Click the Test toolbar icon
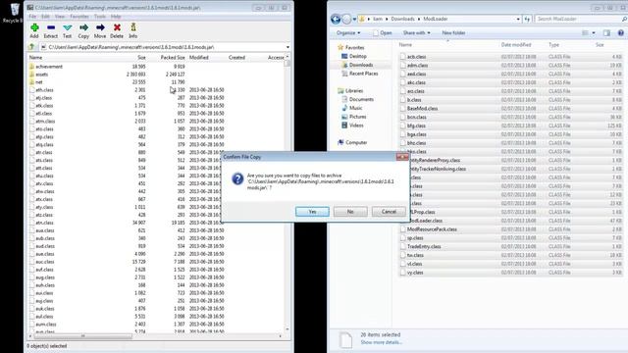This screenshot has width=628, height=353. point(68,30)
